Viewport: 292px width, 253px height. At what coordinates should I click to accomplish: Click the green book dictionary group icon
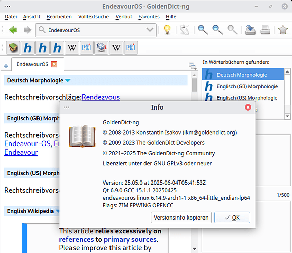click(13, 48)
